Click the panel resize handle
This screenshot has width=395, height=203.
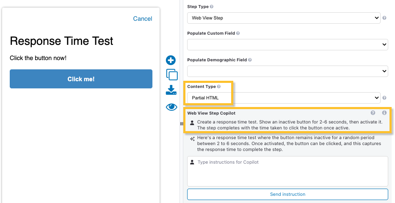(x=182, y=123)
